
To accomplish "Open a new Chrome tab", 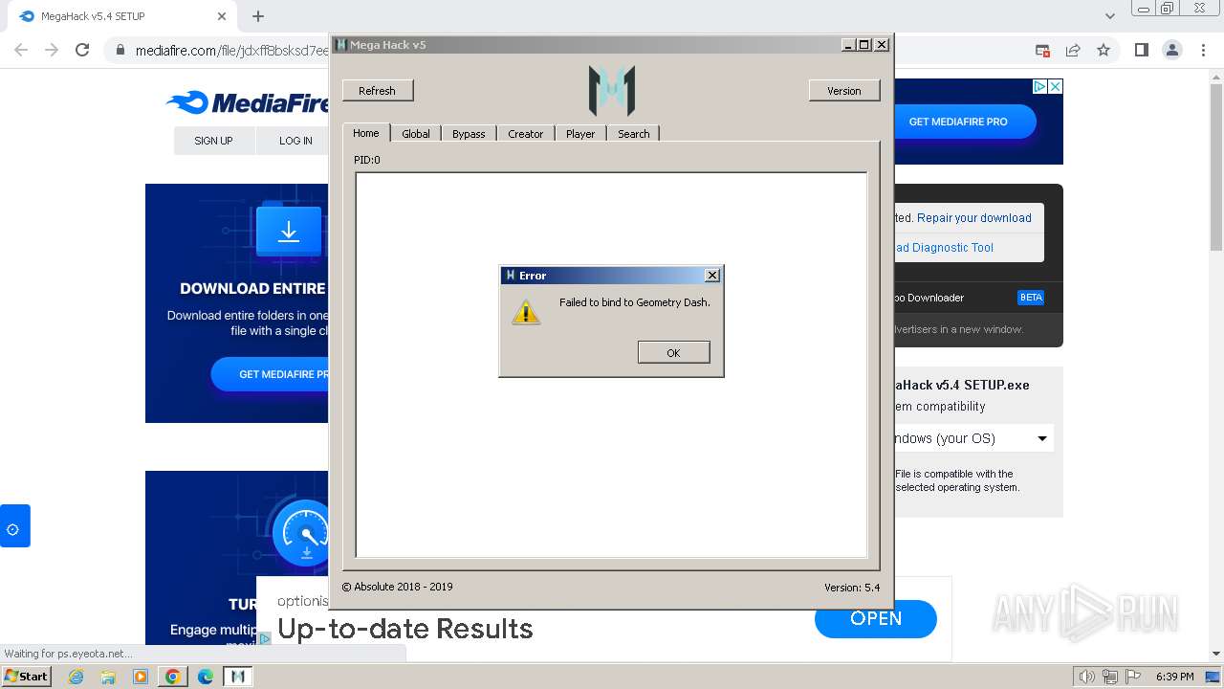I will click(x=258, y=16).
